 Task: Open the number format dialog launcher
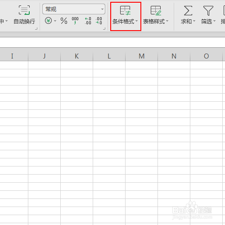coord(104,28)
